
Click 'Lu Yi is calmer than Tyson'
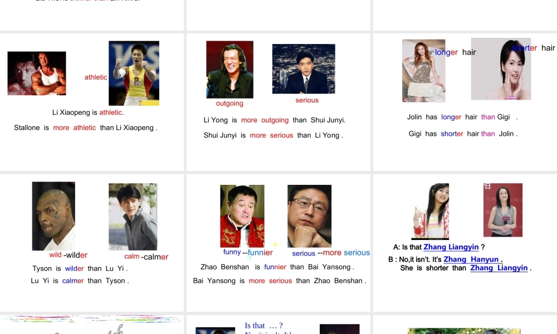pos(80,281)
